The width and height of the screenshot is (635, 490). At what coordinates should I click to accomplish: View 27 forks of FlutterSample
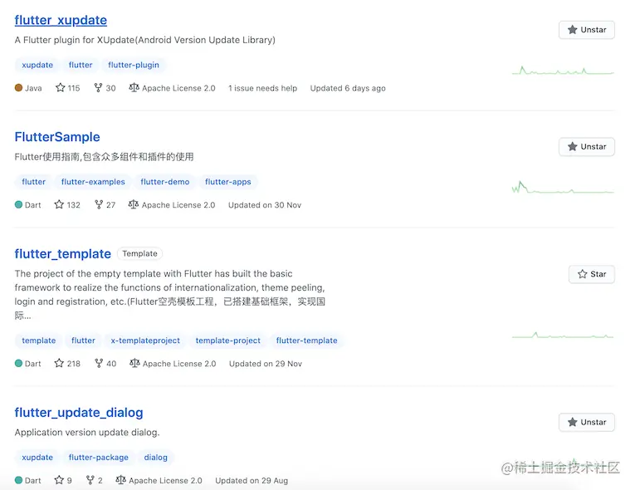(x=105, y=204)
